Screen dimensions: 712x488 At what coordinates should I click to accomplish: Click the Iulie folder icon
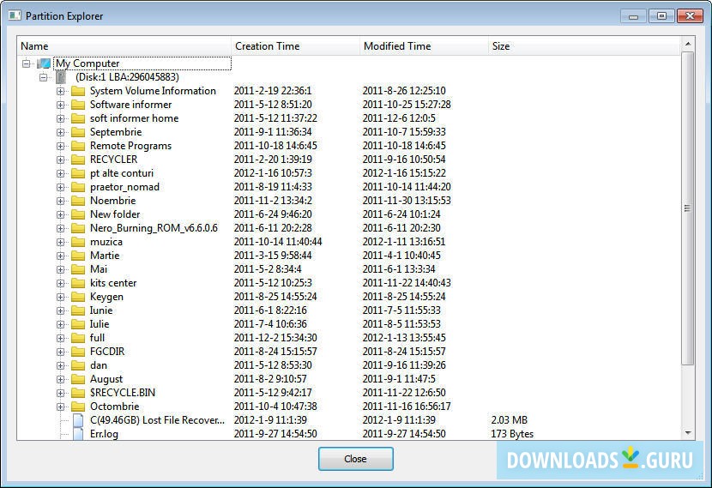(x=78, y=324)
